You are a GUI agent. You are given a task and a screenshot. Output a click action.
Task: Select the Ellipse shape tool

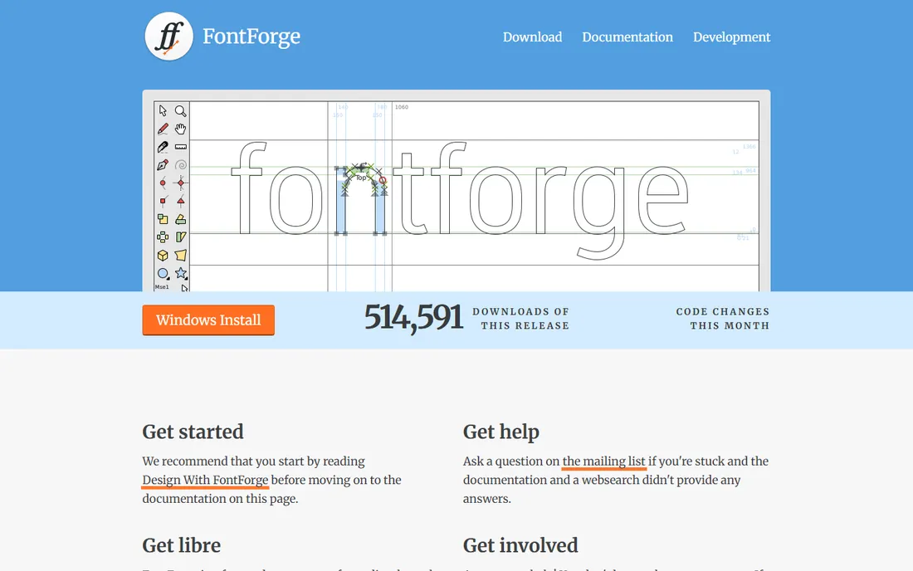pyautogui.click(x=163, y=273)
